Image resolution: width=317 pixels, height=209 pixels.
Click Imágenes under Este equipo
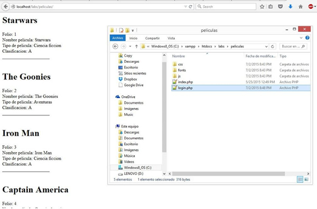131,150
